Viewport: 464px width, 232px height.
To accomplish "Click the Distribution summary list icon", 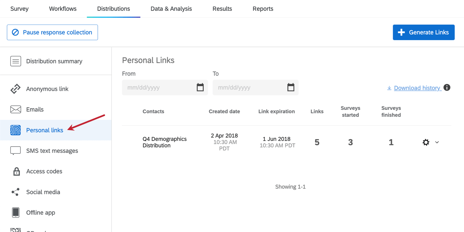I will pos(16,61).
